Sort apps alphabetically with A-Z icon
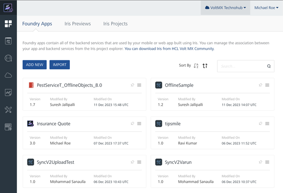Image resolution: width=283 pixels, height=193 pixels. [196, 65]
